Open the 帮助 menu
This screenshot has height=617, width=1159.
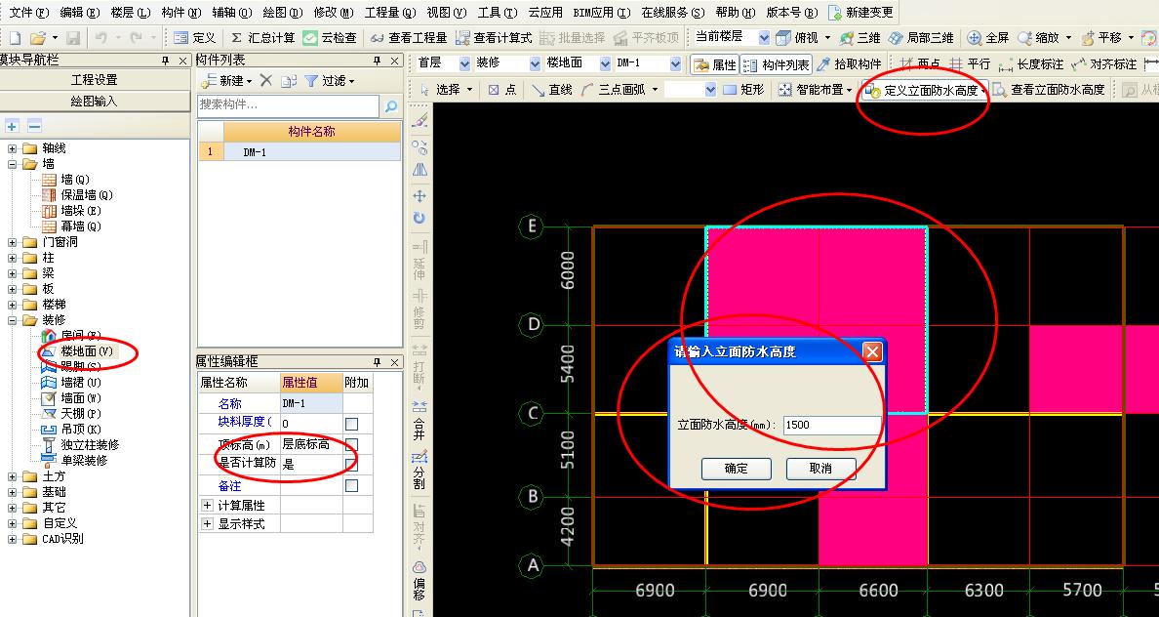[736, 13]
